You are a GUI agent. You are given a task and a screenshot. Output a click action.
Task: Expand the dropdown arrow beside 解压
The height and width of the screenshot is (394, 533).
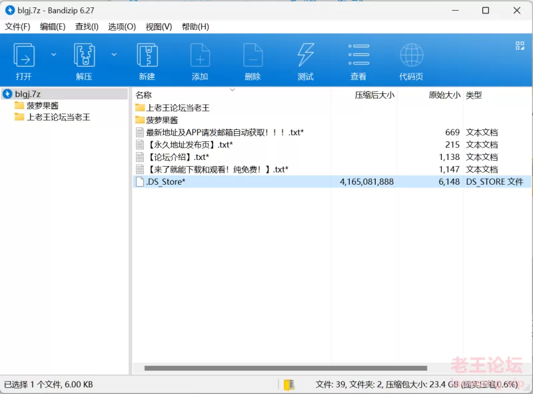pyautogui.click(x=114, y=55)
